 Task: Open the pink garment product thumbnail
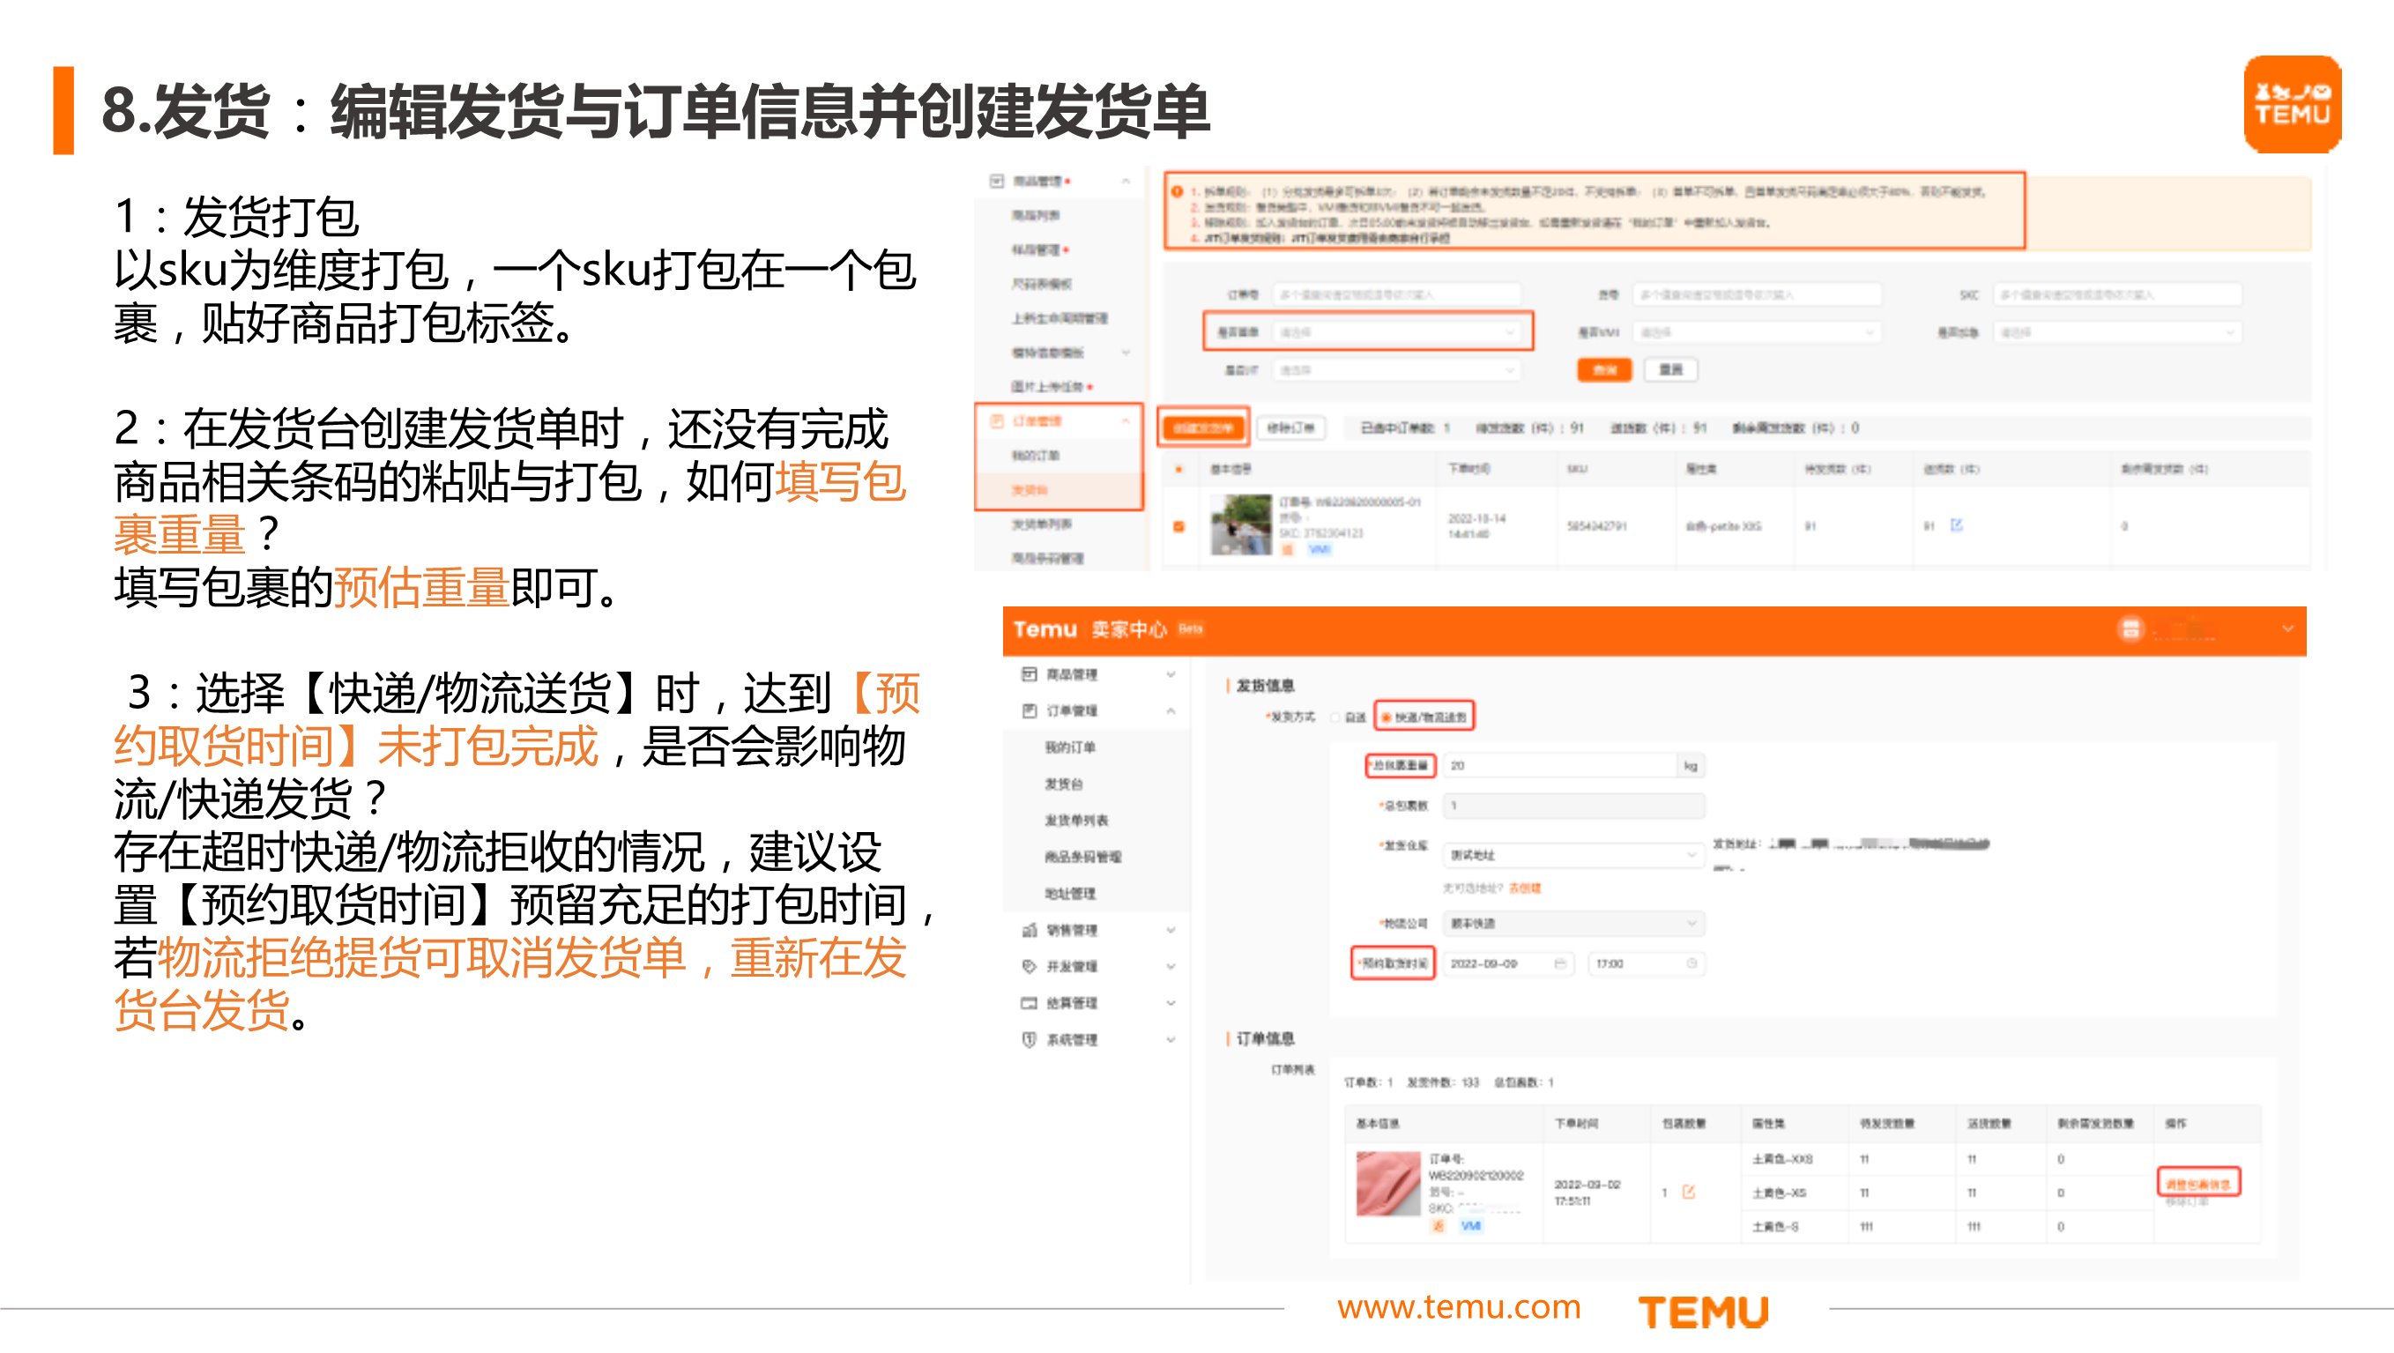point(1388,1183)
